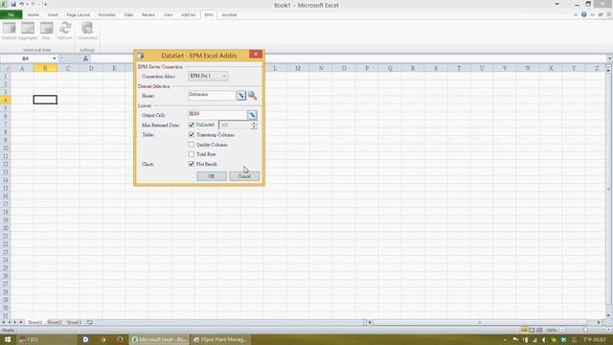Click the DataSet ribbon button

pos(9,32)
